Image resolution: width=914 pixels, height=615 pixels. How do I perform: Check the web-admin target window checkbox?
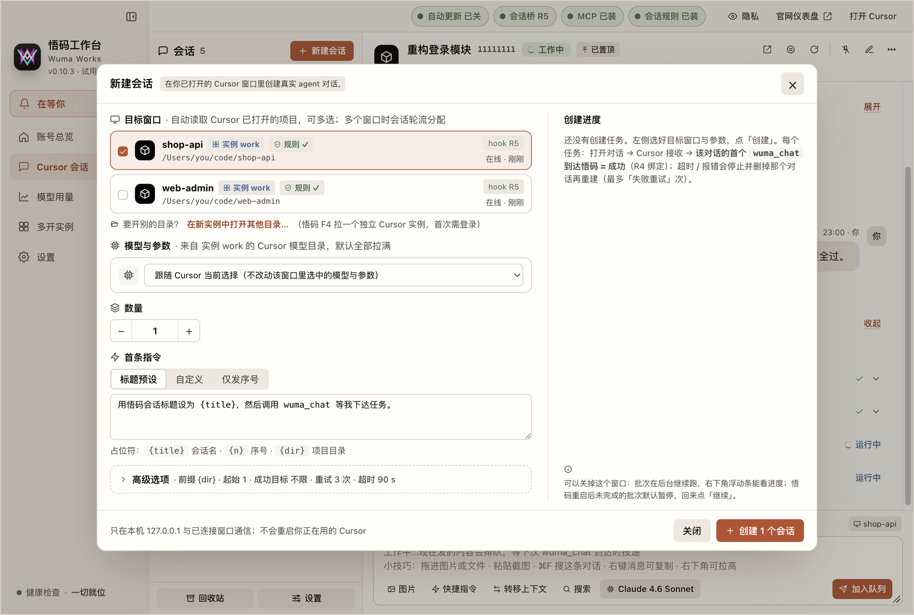[x=123, y=195]
